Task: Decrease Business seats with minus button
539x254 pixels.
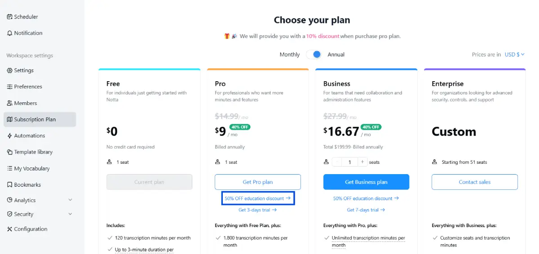Action: click(x=337, y=162)
